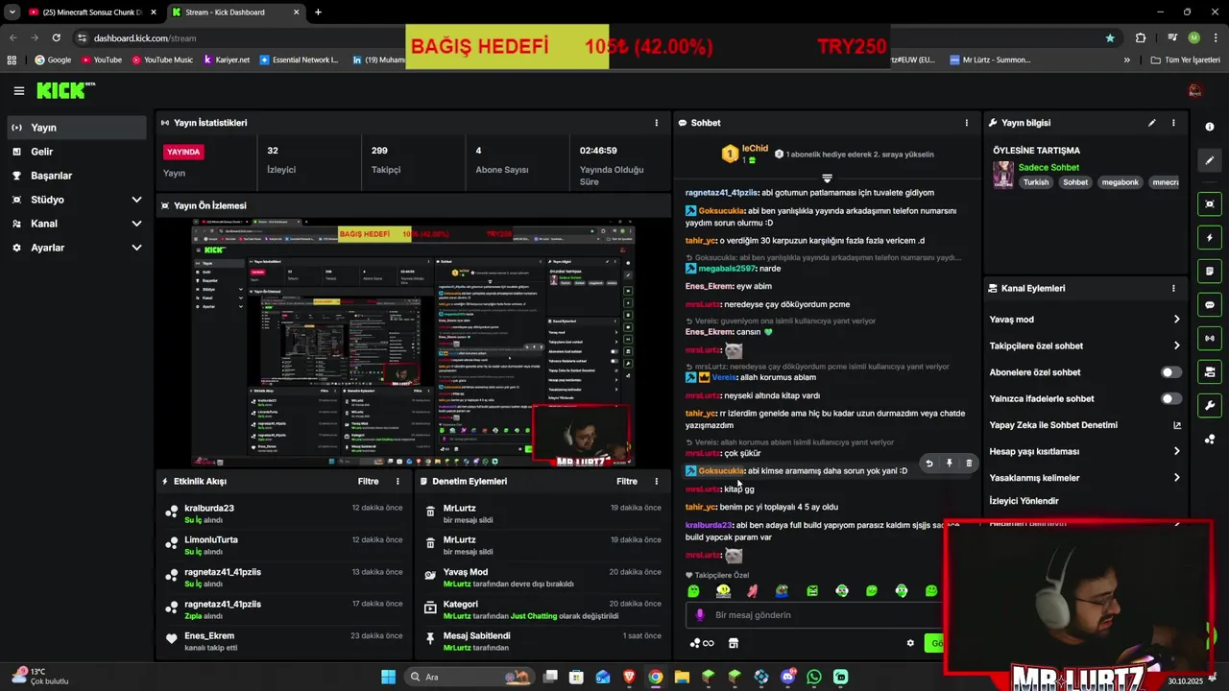
Task: Toggle the broadcast signal widget in right sidebar
Action: pyautogui.click(x=1210, y=338)
